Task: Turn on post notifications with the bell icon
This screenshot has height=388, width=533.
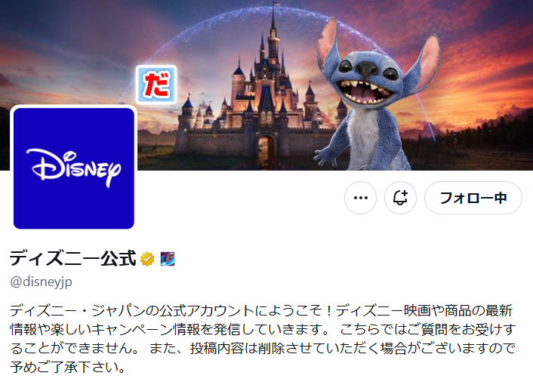Action: pyautogui.click(x=400, y=198)
